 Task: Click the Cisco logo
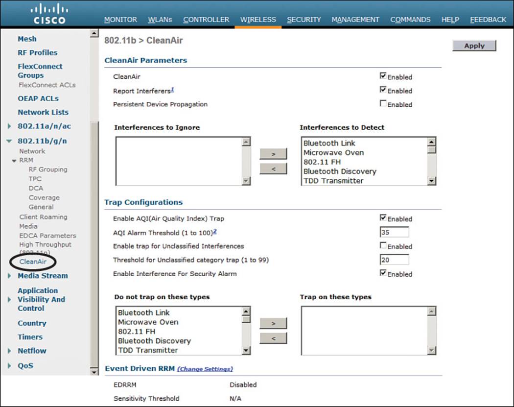point(49,14)
